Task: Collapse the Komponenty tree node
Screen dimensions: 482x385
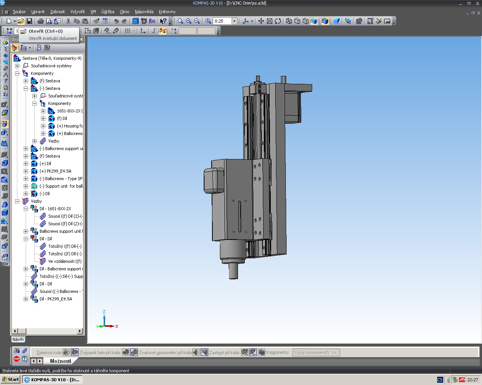Action: [17, 73]
